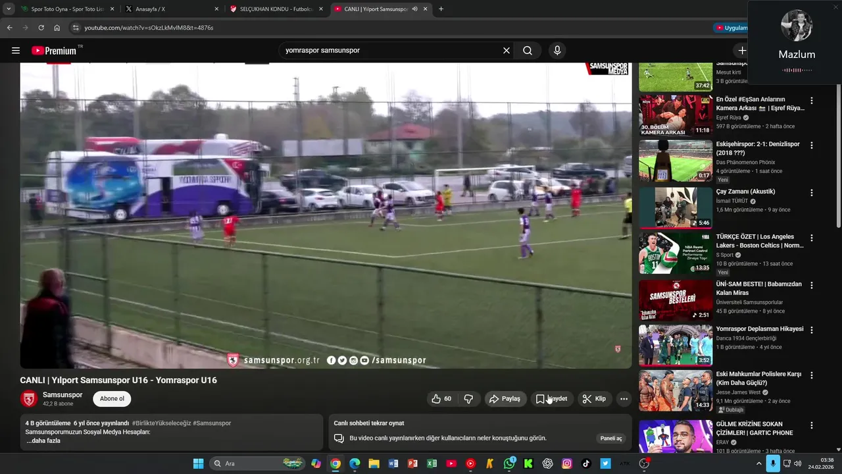This screenshot has height=474, width=842.
Task: Dislike the video with thumbs down
Action: point(468,399)
